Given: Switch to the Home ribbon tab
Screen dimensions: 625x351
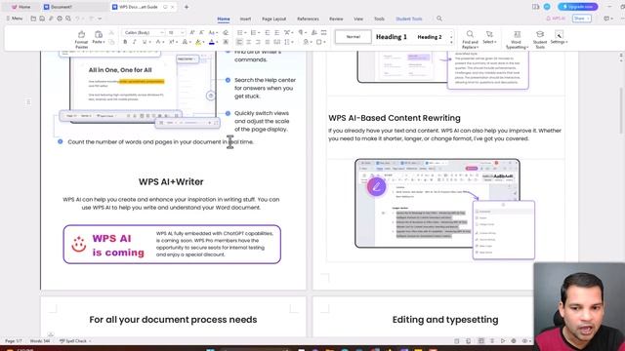Looking at the screenshot, I should pyautogui.click(x=224, y=19).
